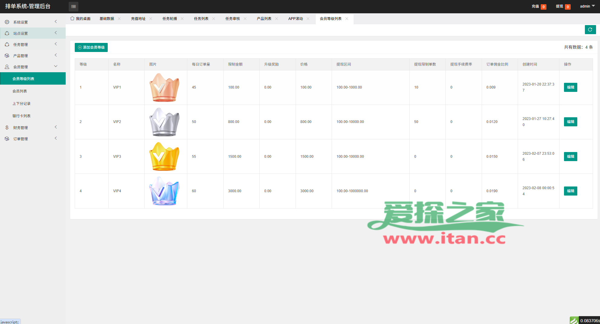Expand the 系统设置 sidebar menu
Image resolution: width=600 pixels, height=324 pixels.
tap(33, 22)
